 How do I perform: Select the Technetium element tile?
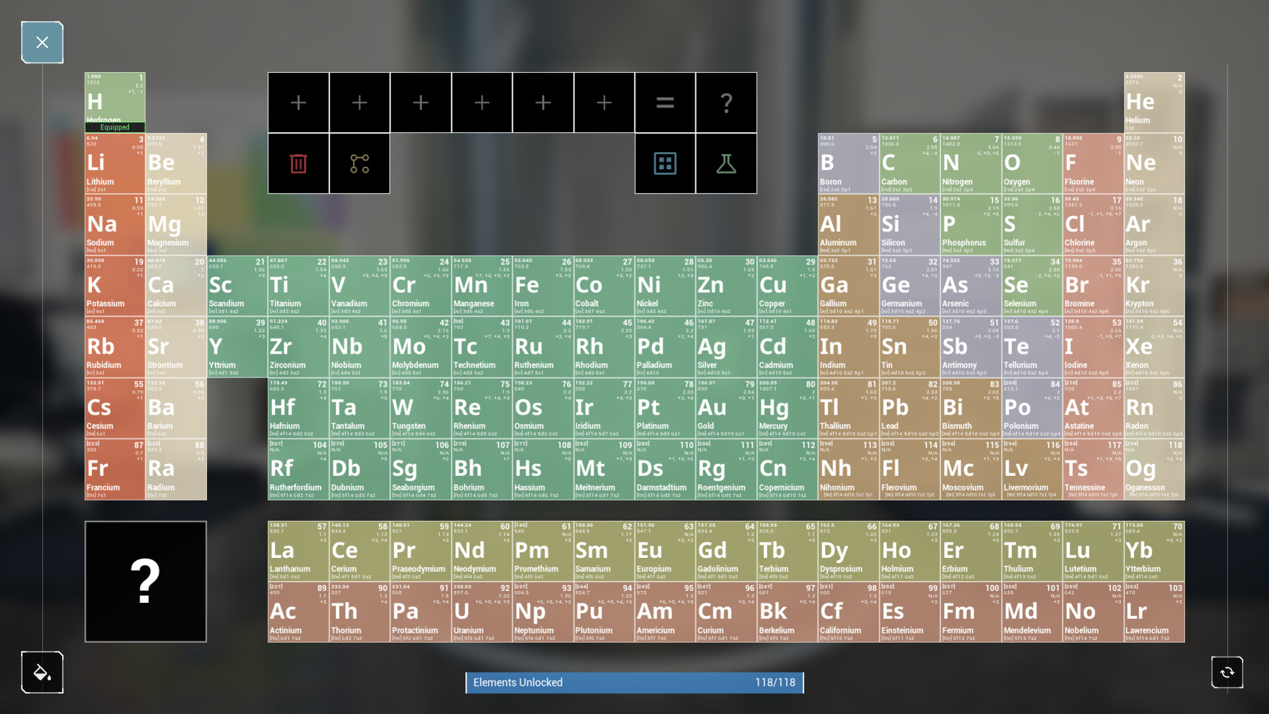click(x=481, y=347)
